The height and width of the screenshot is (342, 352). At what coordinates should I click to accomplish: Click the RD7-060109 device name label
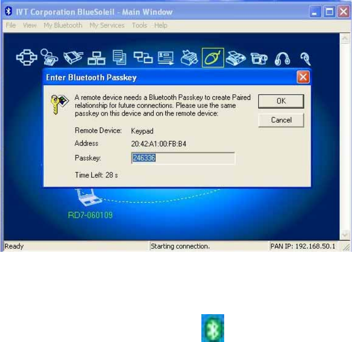tap(90, 215)
